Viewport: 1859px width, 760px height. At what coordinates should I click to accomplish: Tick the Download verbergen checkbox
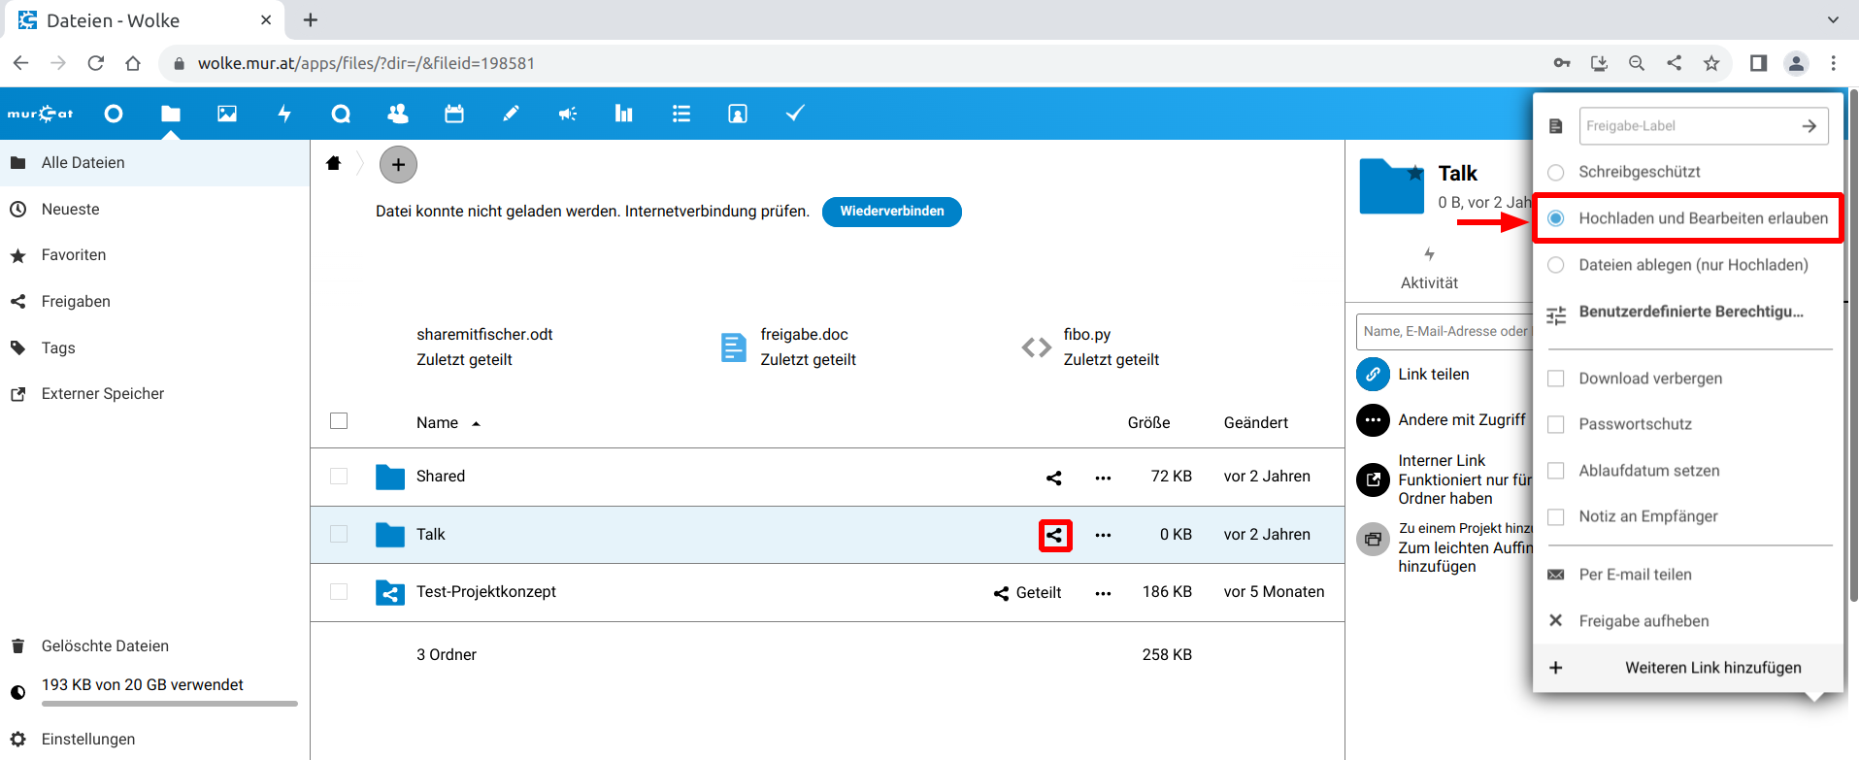click(1556, 379)
